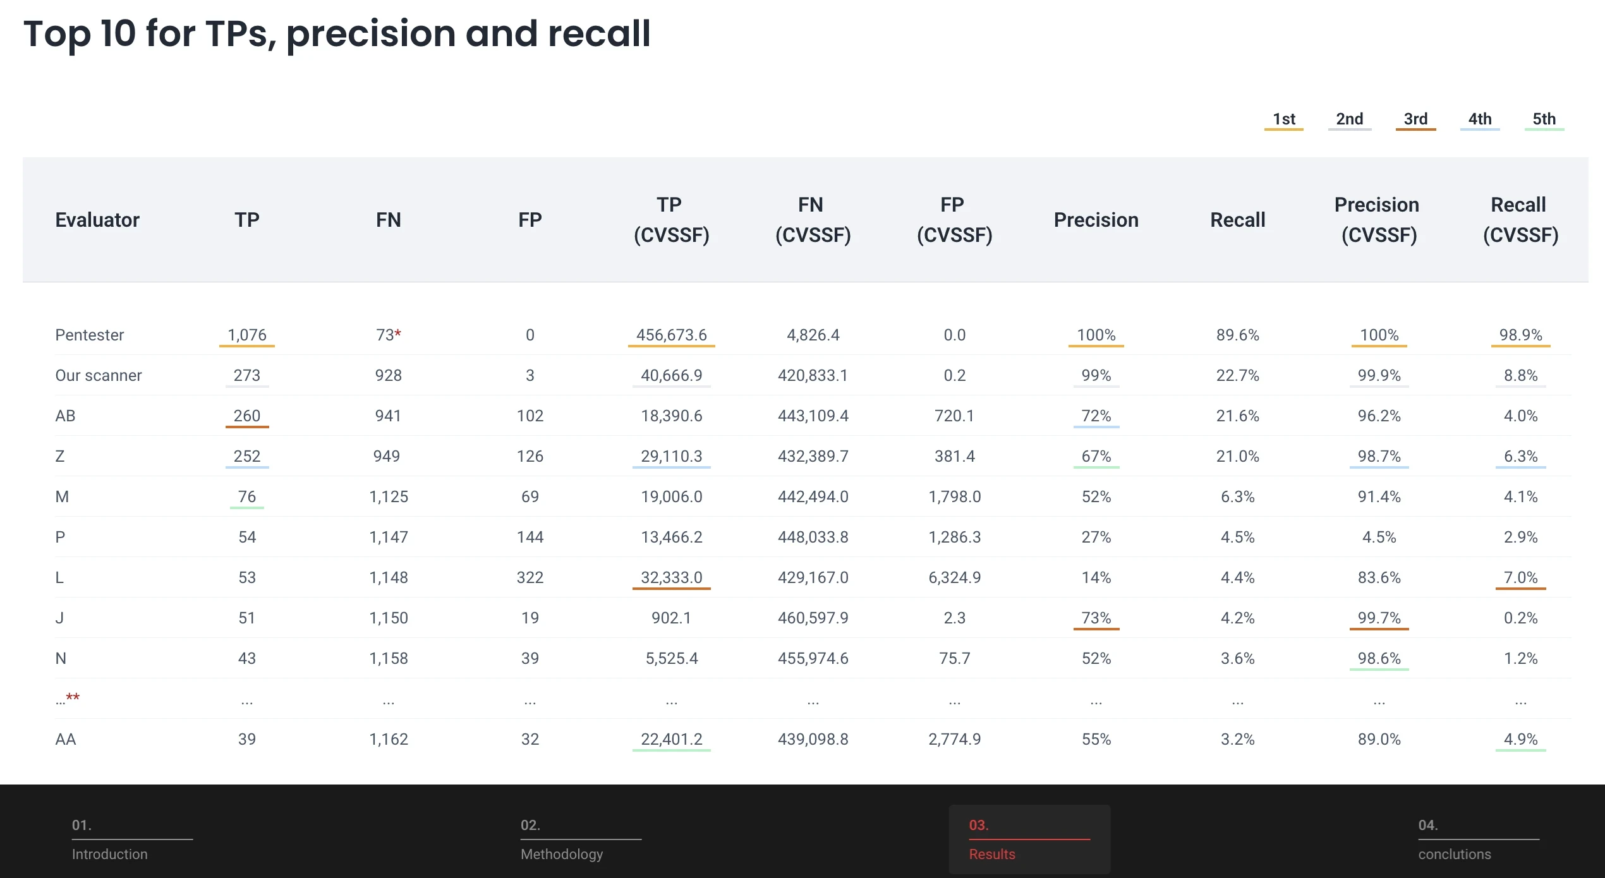Screen dimensions: 1605x878
Task: Select the 03. Results section
Action: point(1029,839)
